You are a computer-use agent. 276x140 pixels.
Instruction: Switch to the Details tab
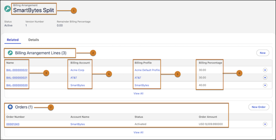click(33, 40)
